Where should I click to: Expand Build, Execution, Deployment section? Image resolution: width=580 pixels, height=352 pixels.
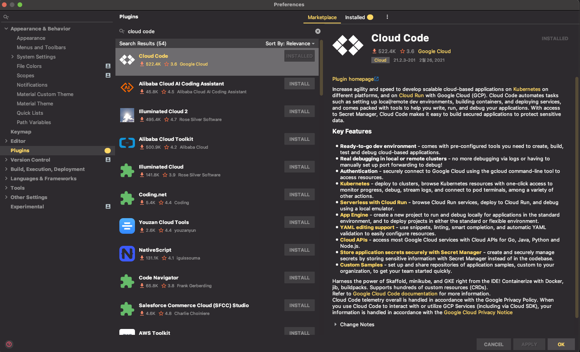pos(6,169)
